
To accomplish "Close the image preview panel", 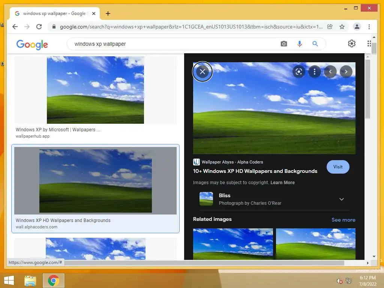I will pyautogui.click(x=202, y=72).
